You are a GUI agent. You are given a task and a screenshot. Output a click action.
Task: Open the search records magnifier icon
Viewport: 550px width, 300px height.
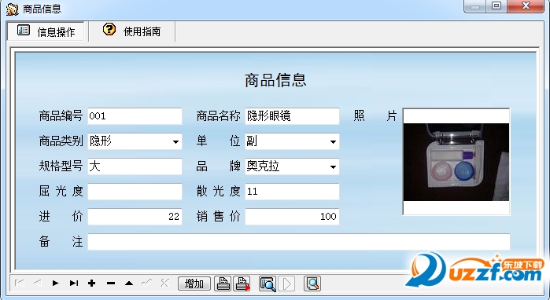click(268, 284)
